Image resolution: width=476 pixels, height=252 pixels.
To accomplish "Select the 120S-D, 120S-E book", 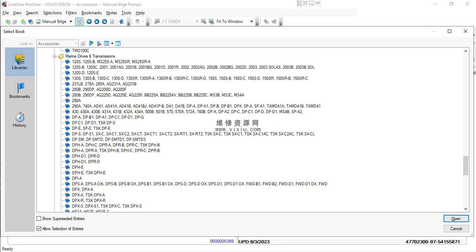I will point(85,73).
